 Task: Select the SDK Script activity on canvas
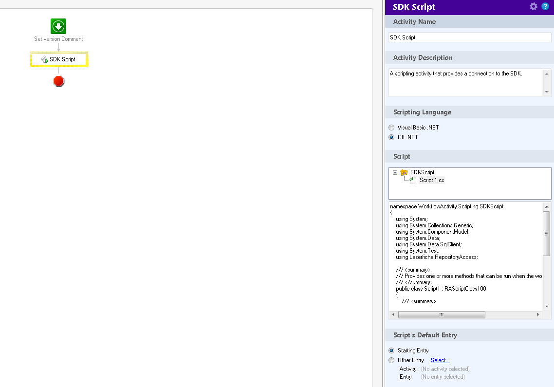tap(59, 59)
